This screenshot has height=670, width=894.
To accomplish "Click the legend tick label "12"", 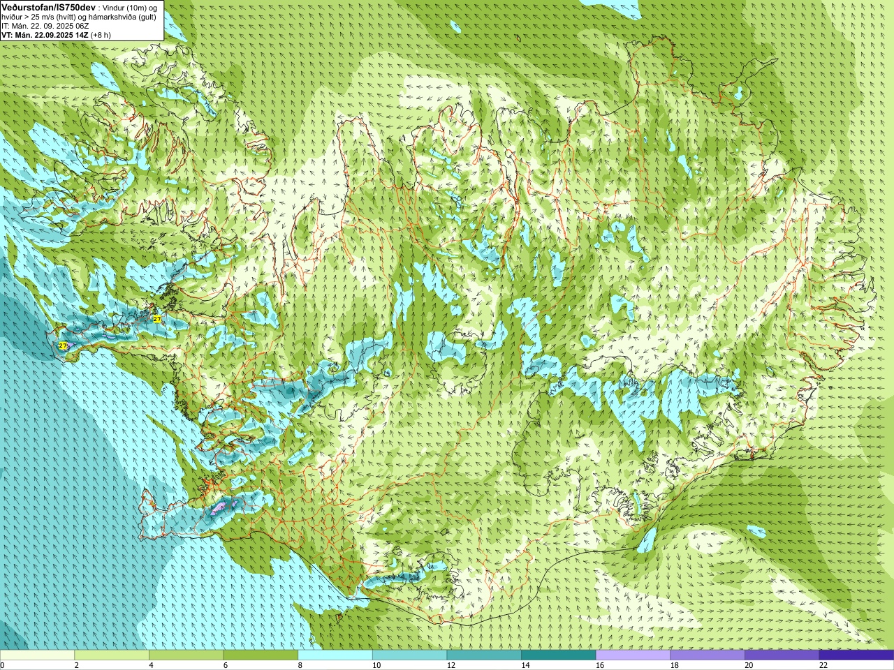I will tap(451, 665).
